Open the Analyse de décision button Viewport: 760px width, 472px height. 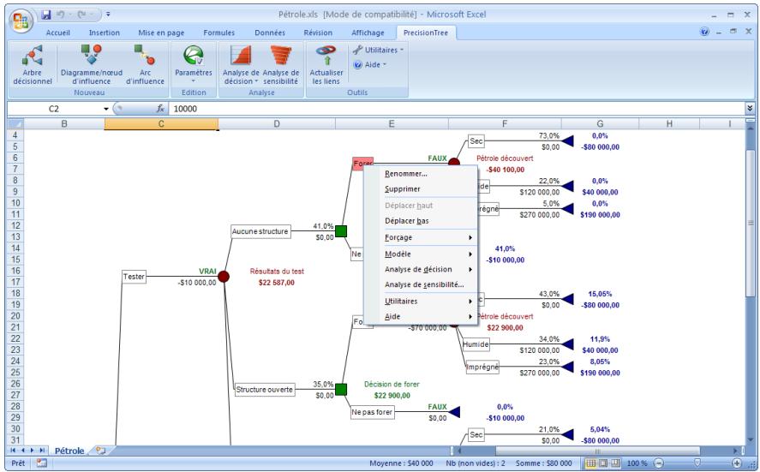click(x=241, y=65)
